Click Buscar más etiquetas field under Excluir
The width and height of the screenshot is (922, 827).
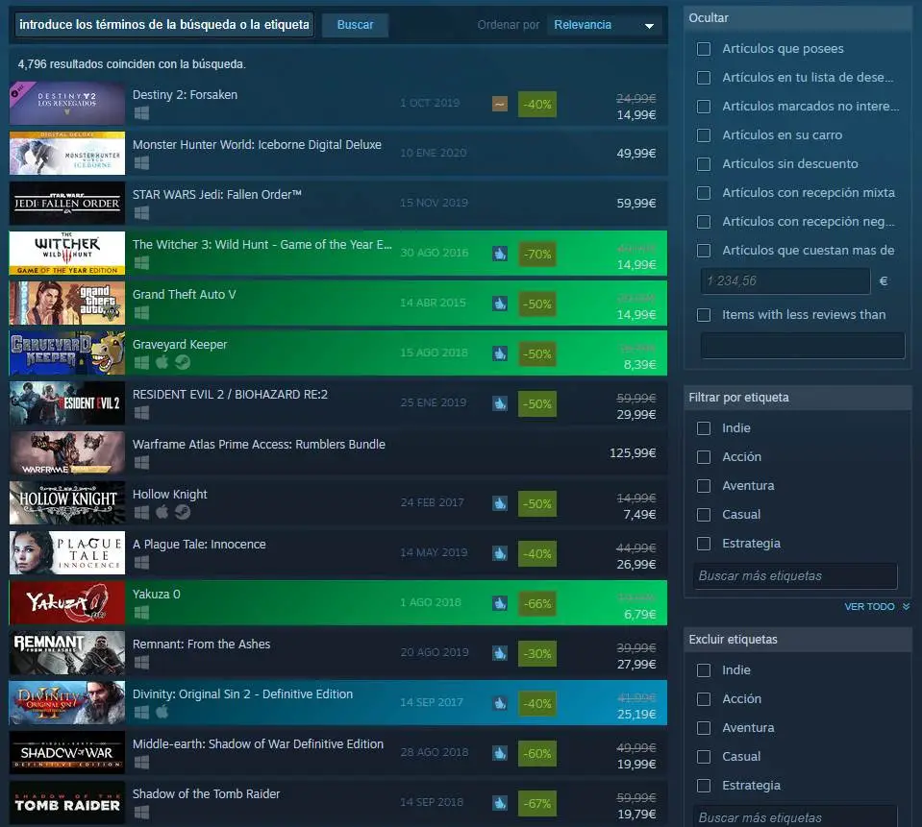coord(795,817)
